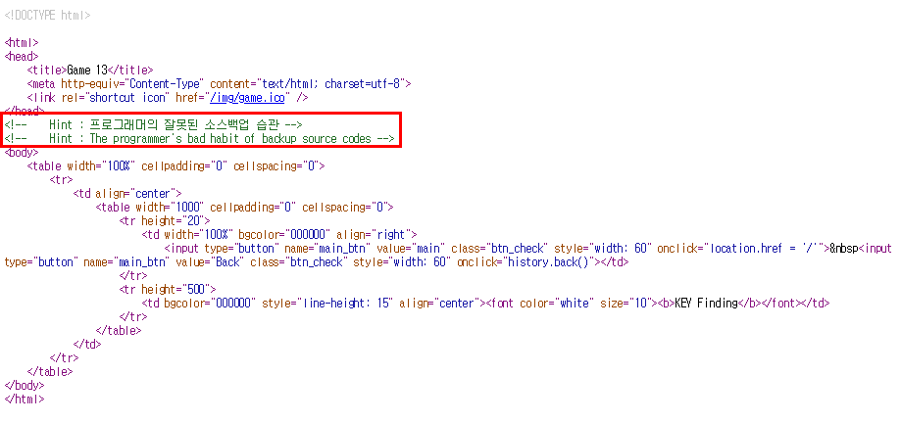Click the closing /html tag
The image size is (901, 423).
[x=25, y=399]
